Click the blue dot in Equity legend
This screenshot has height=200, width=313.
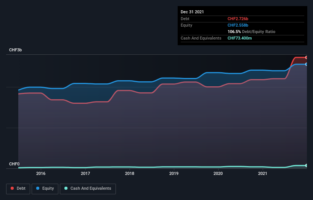click(x=38, y=188)
